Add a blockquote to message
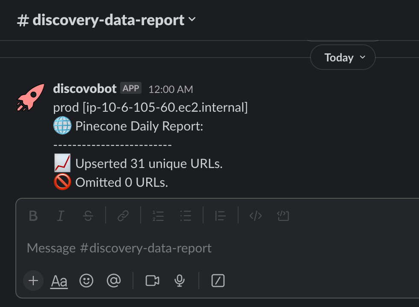This screenshot has width=419, height=307. coord(221,216)
